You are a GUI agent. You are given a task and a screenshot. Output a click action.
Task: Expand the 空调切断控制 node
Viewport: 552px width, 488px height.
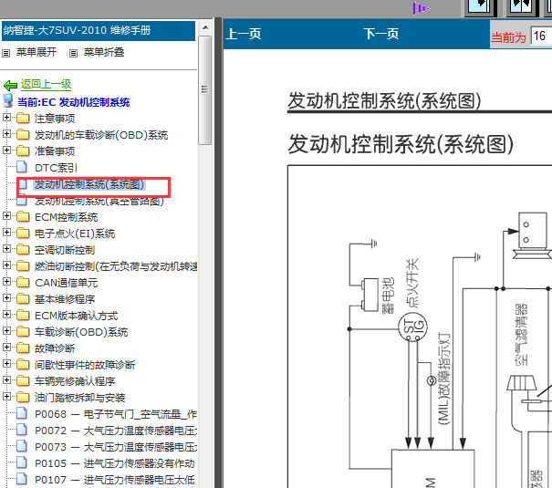point(6,249)
